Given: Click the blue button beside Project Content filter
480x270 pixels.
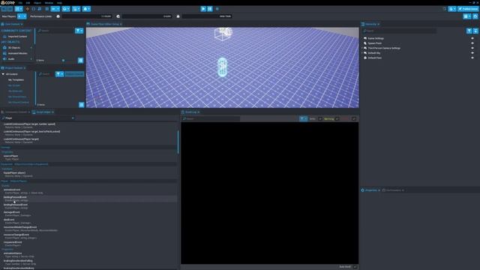Looking at the screenshot, I should (x=74, y=74).
